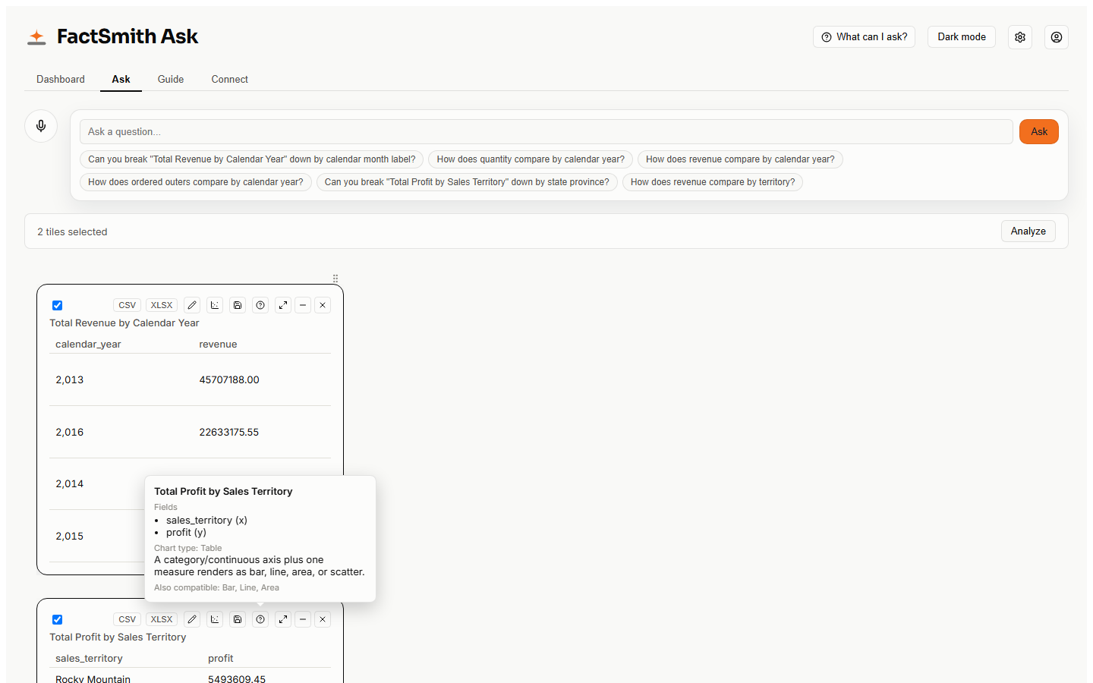Focus the 'Ask a question...' input field
Screen dimensions: 1093x683
pos(546,131)
